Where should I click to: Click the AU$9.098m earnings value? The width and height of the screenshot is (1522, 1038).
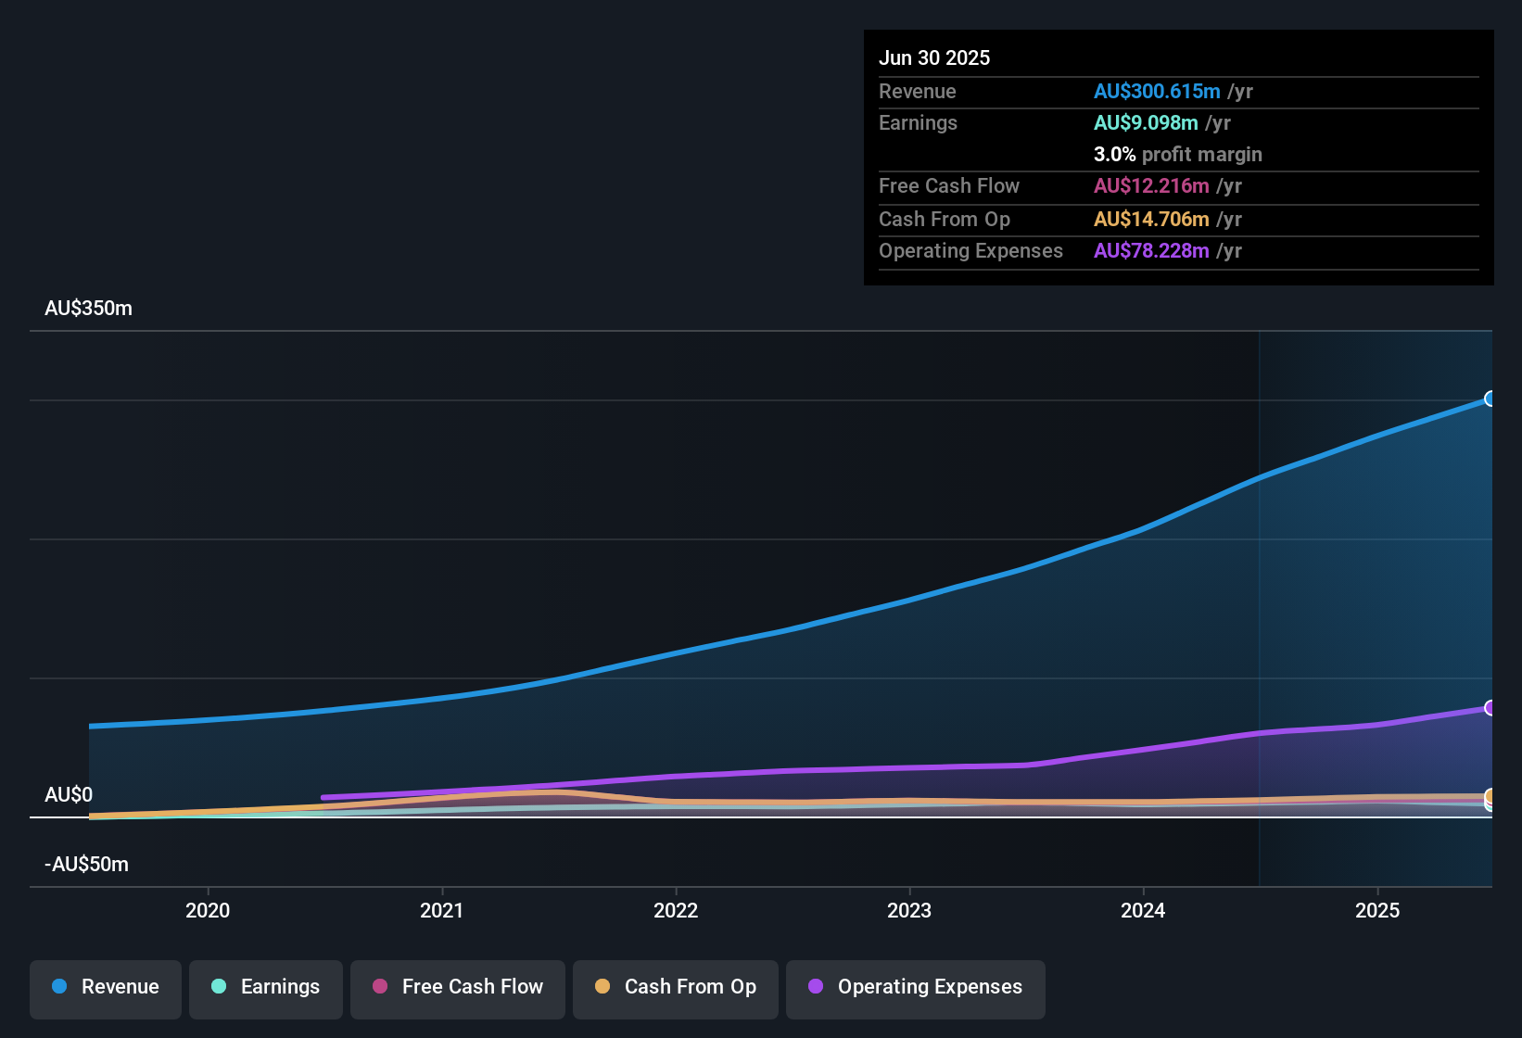[x=1146, y=122]
